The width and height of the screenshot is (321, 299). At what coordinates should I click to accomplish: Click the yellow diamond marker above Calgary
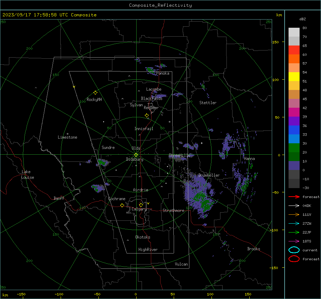(x=141, y=205)
